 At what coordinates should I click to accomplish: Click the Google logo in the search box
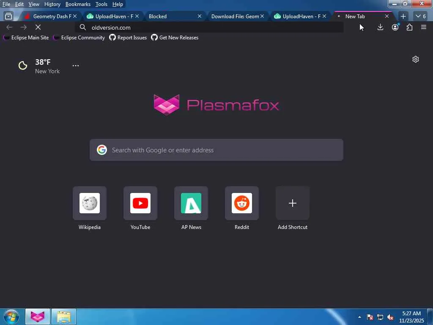click(102, 150)
